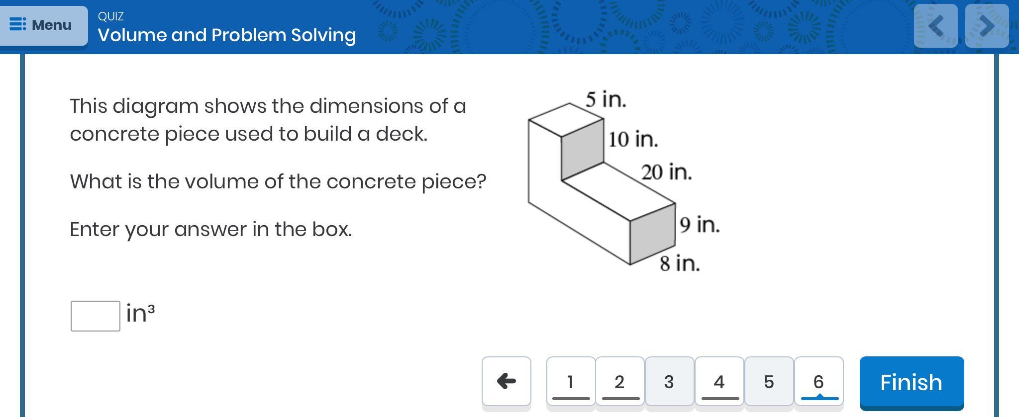The image size is (1019, 417).
Task: Click the QUIZ label in the header
Action: pyautogui.click(x=110, y=16)
